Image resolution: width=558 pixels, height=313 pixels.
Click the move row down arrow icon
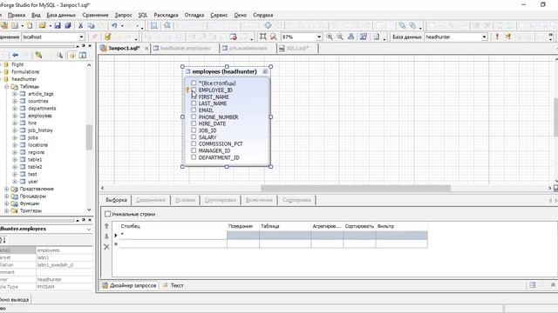pyautogui.click(x=106, y=236)
